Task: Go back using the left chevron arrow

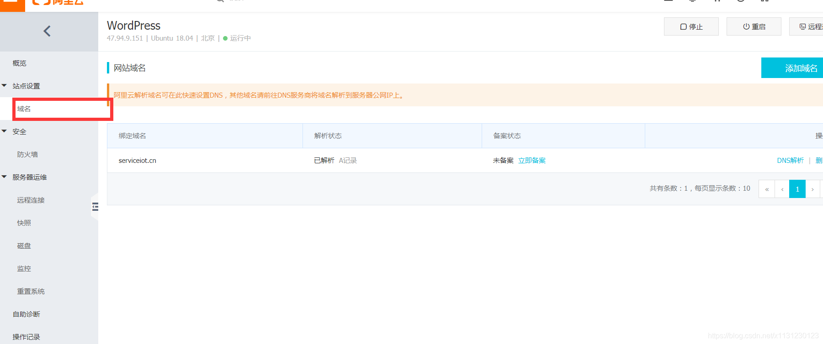Action: click(47, 31)
